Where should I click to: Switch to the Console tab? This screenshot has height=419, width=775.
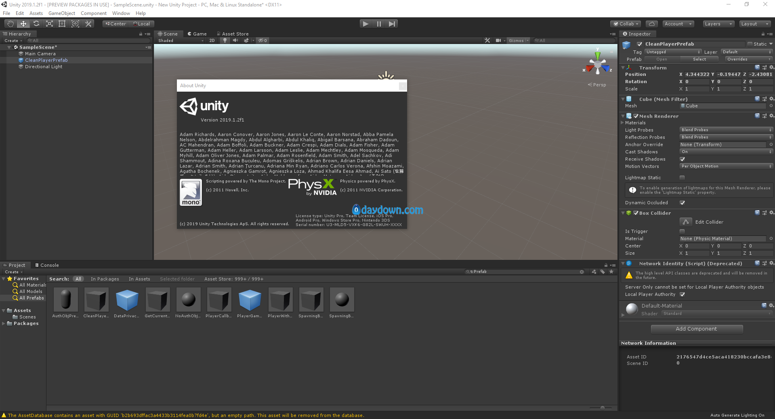point(47,265)
